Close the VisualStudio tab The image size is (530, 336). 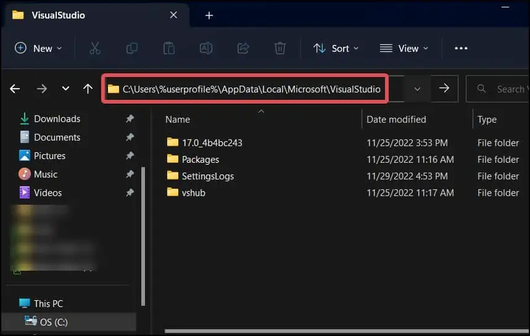tap(173, 15)
